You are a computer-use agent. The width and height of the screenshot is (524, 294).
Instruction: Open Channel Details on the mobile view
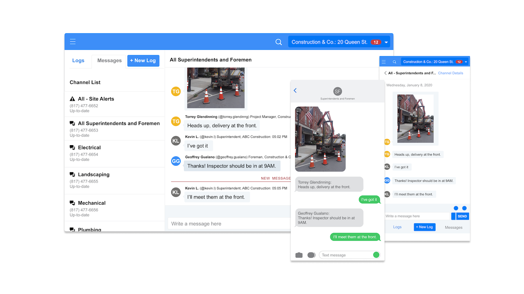(450, 73)
